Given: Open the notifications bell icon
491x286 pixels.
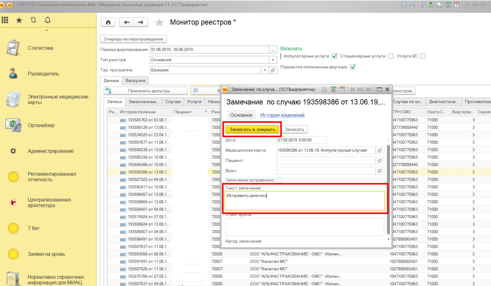Looking at the screenshot, I should click(x=47, y=20).
